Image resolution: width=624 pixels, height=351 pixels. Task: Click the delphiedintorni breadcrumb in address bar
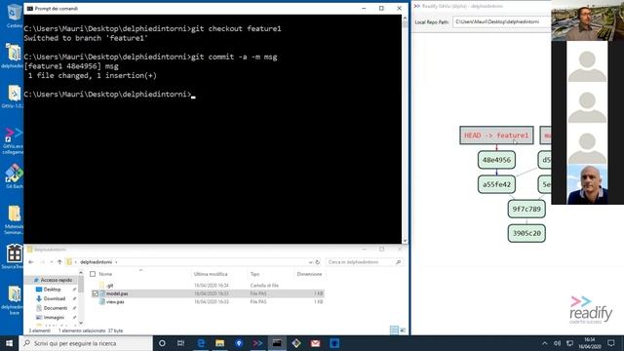[x=96, y=262]
